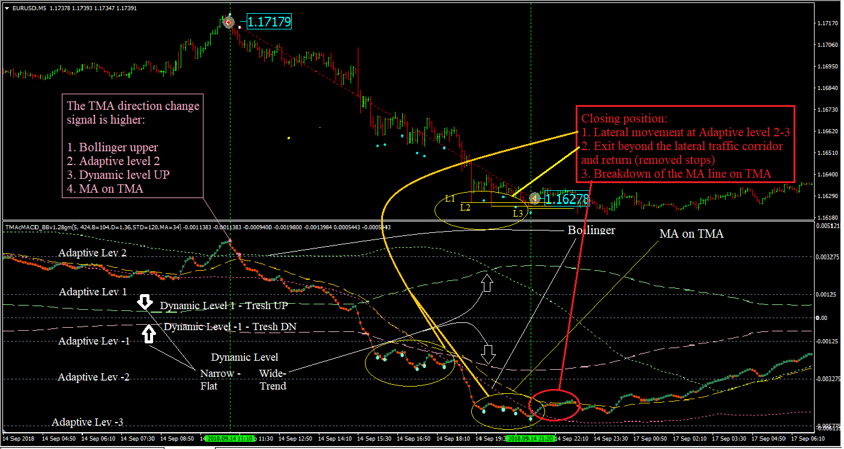
Task: Click the 1.16400 price scale value
Action: pyautogui.click(x=828, y=175)
